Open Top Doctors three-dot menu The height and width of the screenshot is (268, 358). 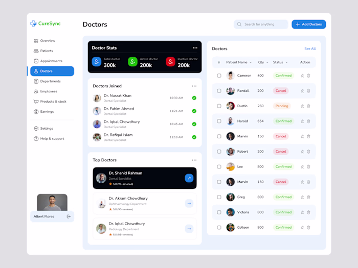(194, 160)
